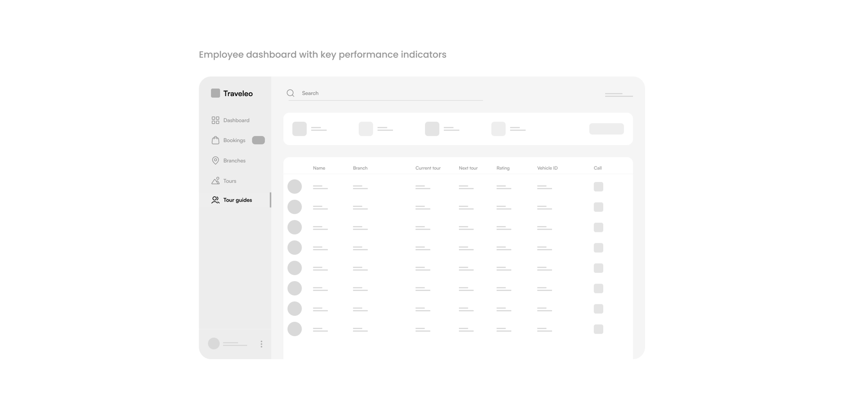Click the Call button in last row

598,329
